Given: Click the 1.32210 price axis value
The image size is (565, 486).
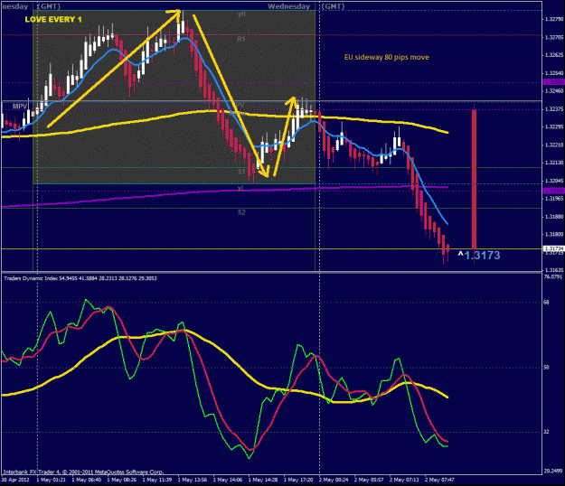Looking at the screenshot, I should click(554, 145).
